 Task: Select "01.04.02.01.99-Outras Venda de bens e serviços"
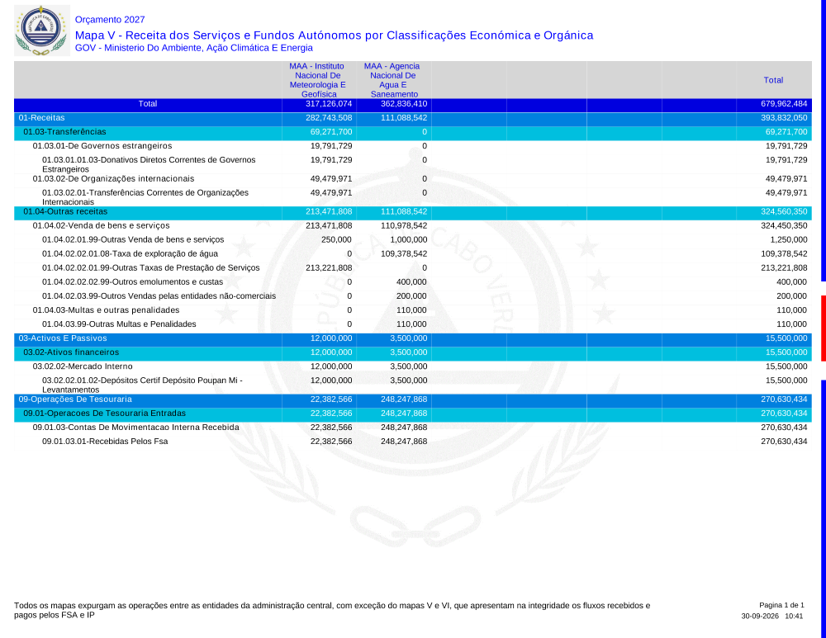click(x=133, y=240)
